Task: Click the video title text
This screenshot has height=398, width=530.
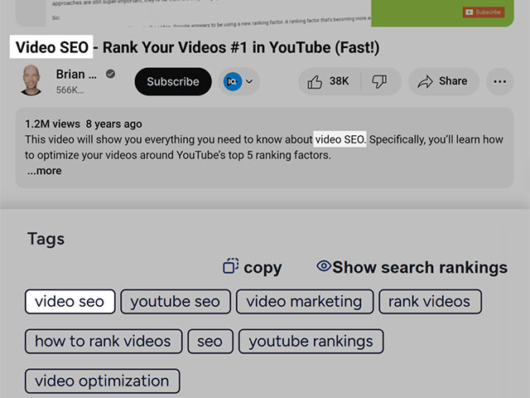Action: pos(197,47)
